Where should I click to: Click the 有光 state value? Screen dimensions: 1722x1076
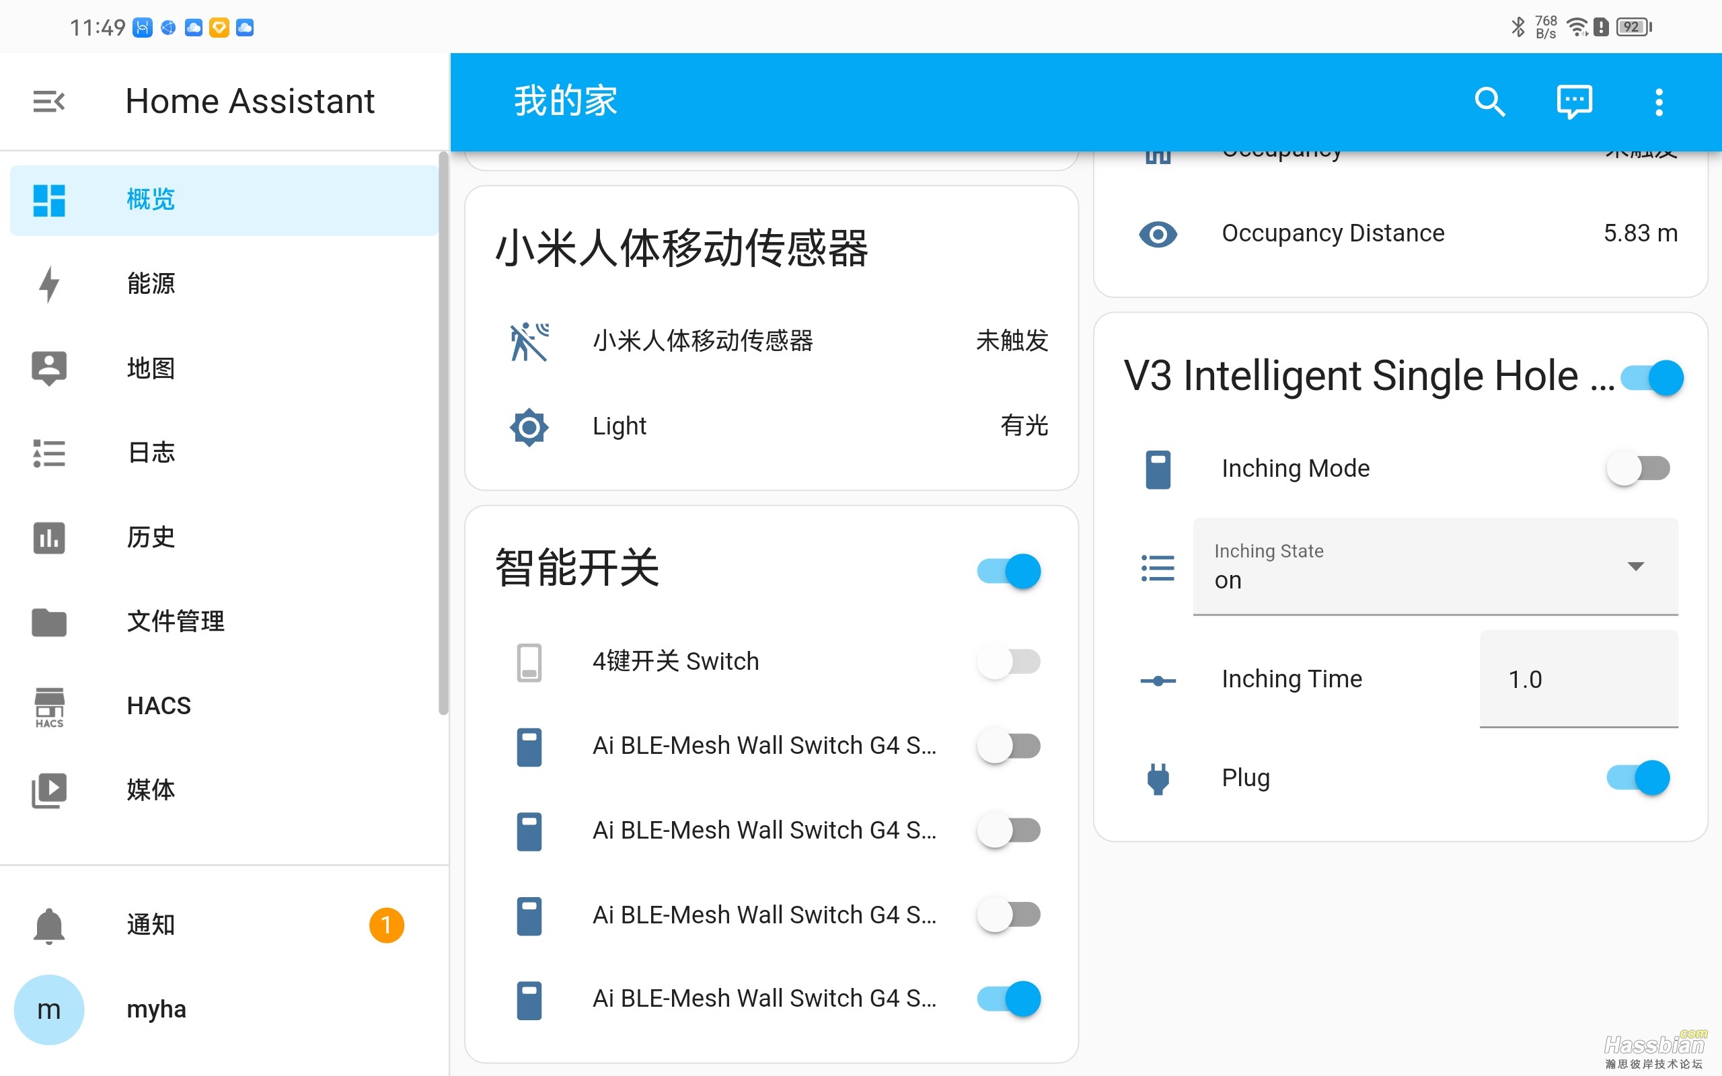coord(1024,426)
